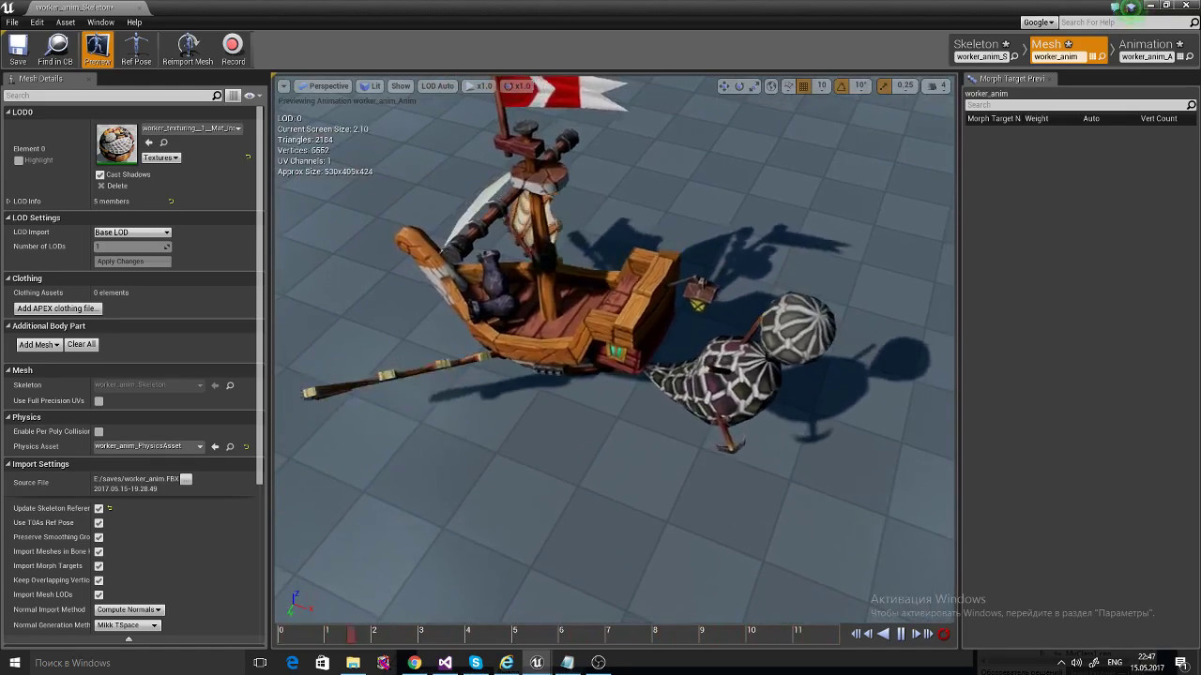1201x675 pixels.
Task: Select scale mode icon in viewport
Action: click(x=754, y=86)
